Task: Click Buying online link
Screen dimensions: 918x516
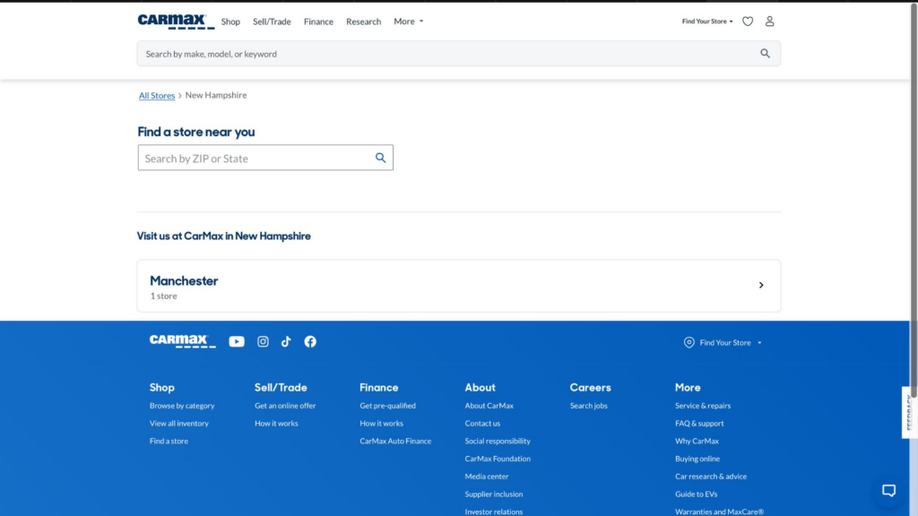Action: (697, 459)
